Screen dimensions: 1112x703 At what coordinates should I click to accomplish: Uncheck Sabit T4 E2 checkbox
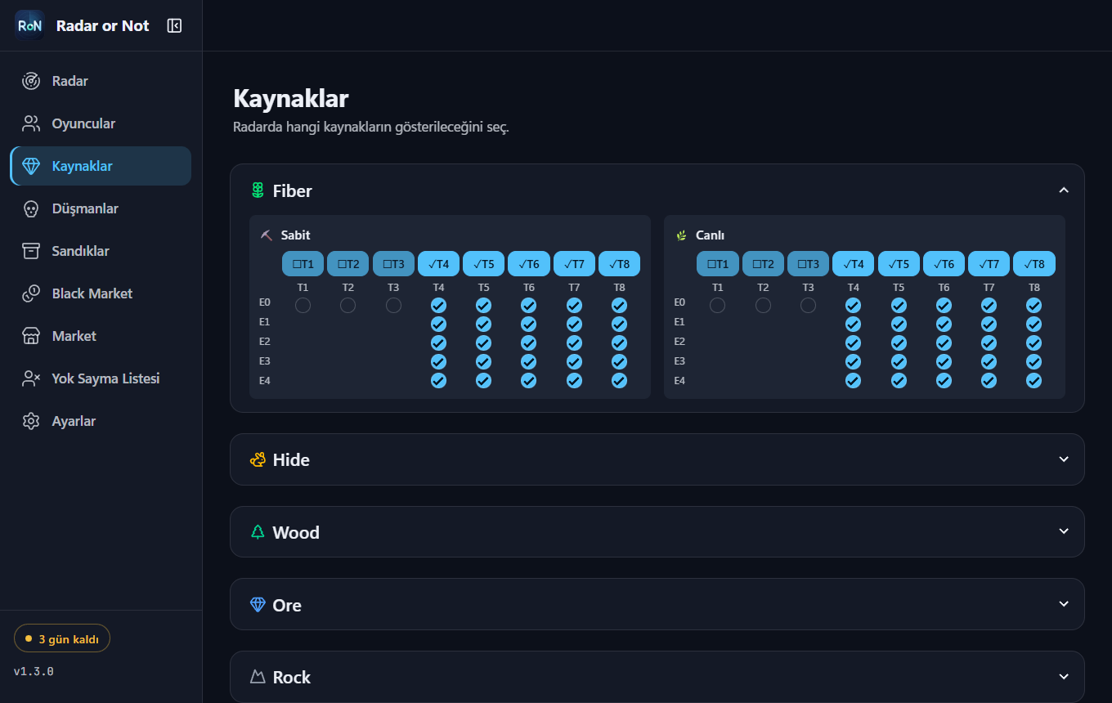(438, 343)
